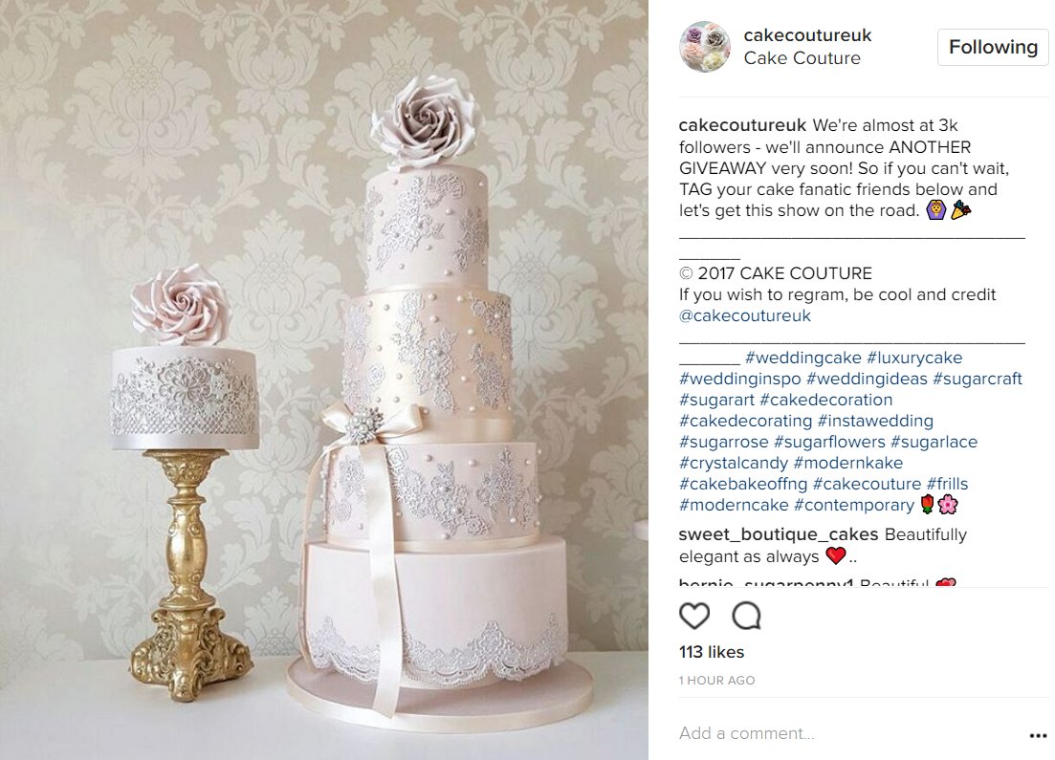Click the wedding cake photo

[323, 380]
